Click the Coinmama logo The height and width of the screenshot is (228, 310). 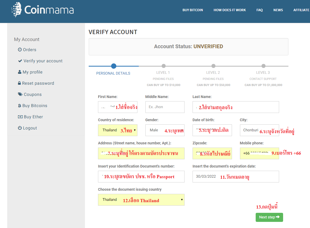(43, 10)
